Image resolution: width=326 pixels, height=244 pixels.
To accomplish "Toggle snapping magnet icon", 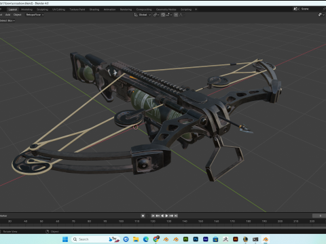I will [x=163, y=15].
